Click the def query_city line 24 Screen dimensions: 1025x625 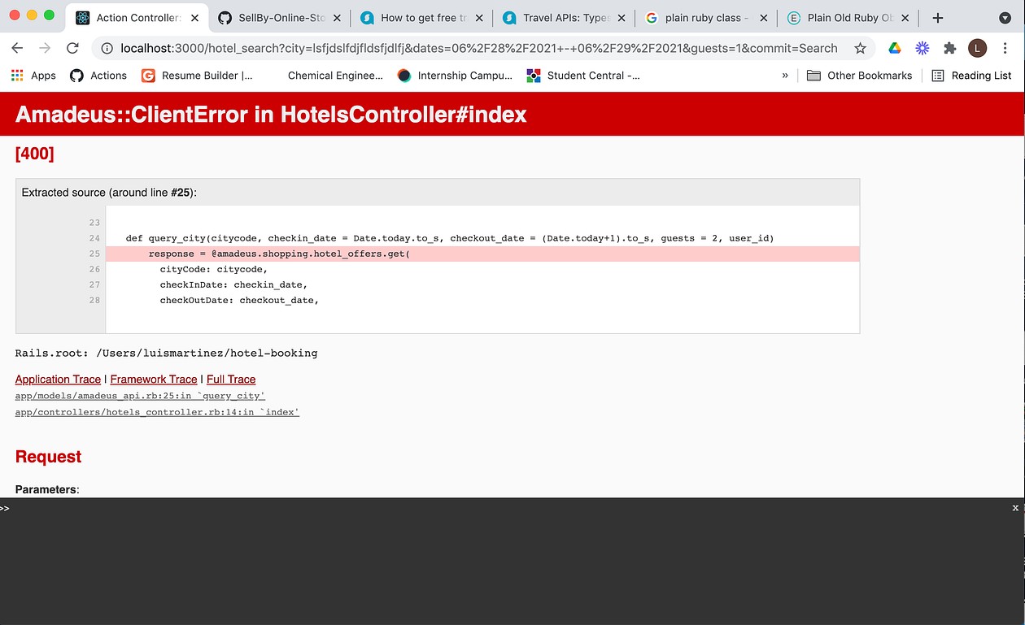pyautogui.click(x=450, y=238)
